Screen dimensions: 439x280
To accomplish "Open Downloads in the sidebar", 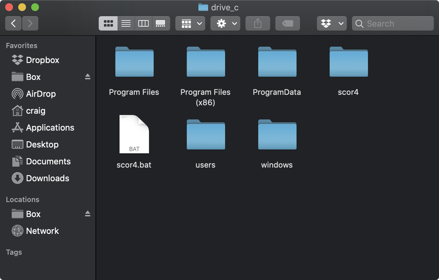I will [x=47, y=178].
